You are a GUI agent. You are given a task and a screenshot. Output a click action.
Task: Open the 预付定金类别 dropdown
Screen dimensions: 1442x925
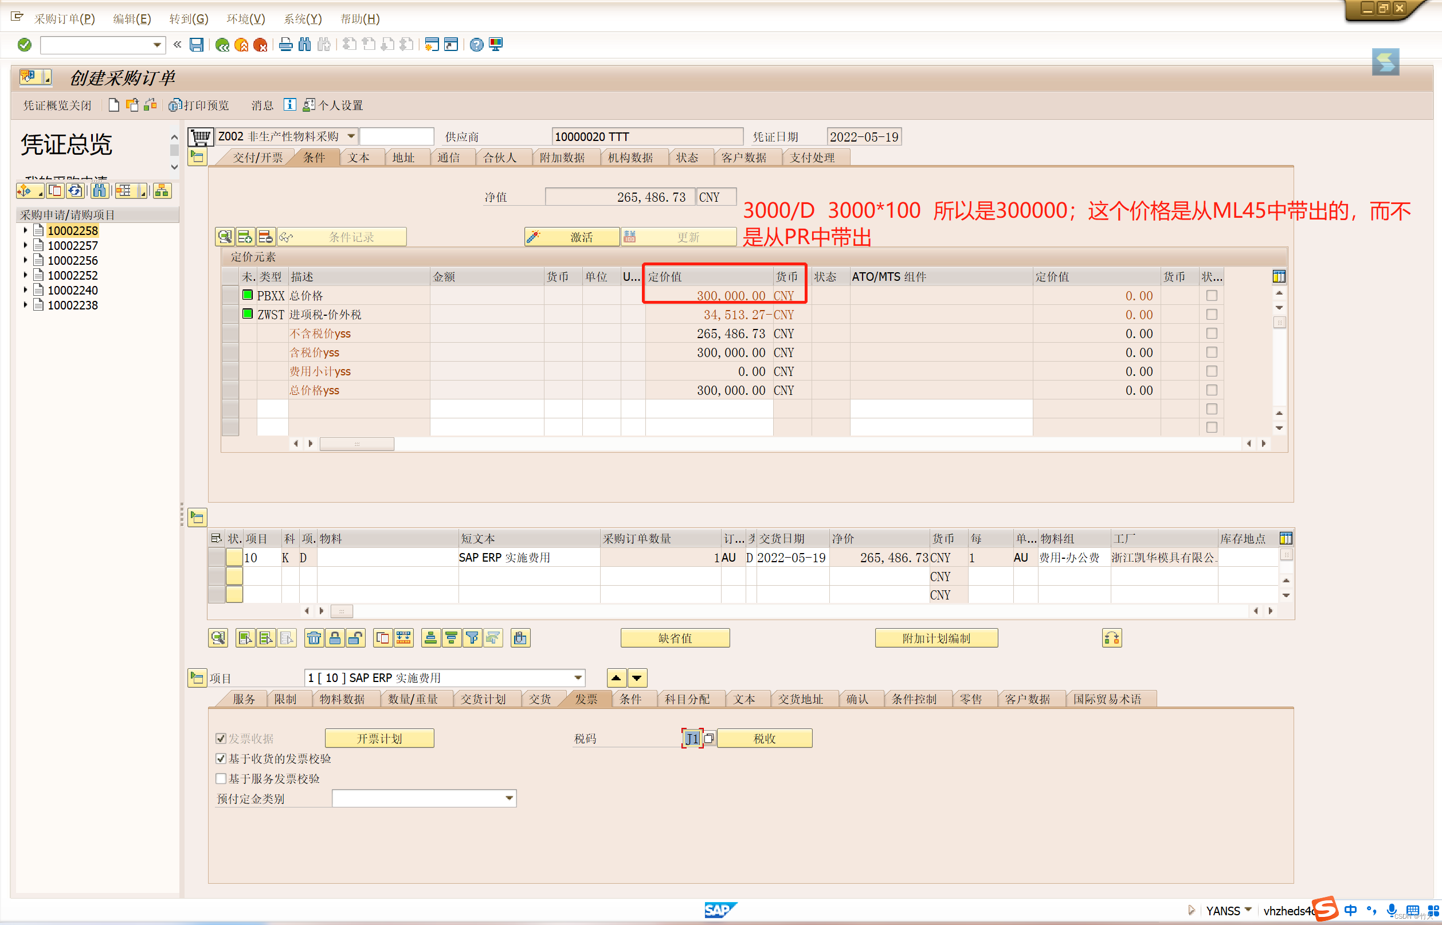pyautogui.click(x=509, y=798)
